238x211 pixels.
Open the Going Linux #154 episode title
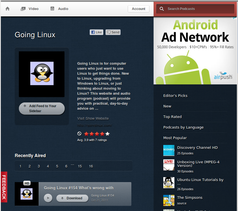point(79,188)
